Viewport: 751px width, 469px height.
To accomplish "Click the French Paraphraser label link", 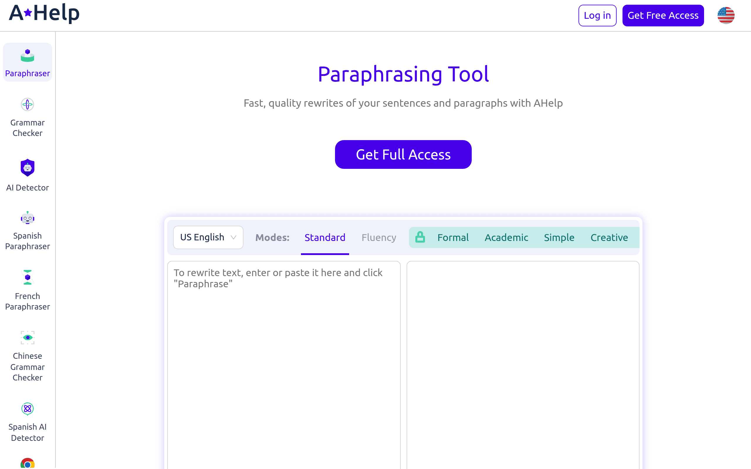I will 27,301.
